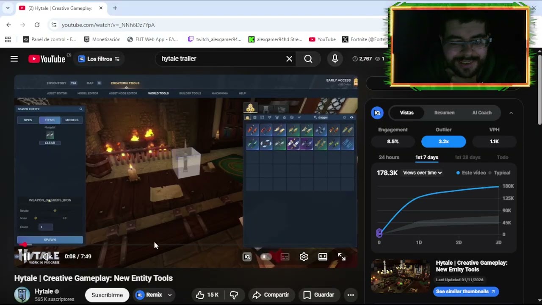Open the player settings gear
The width and height of the screenshot is (542, 305).
304,257
